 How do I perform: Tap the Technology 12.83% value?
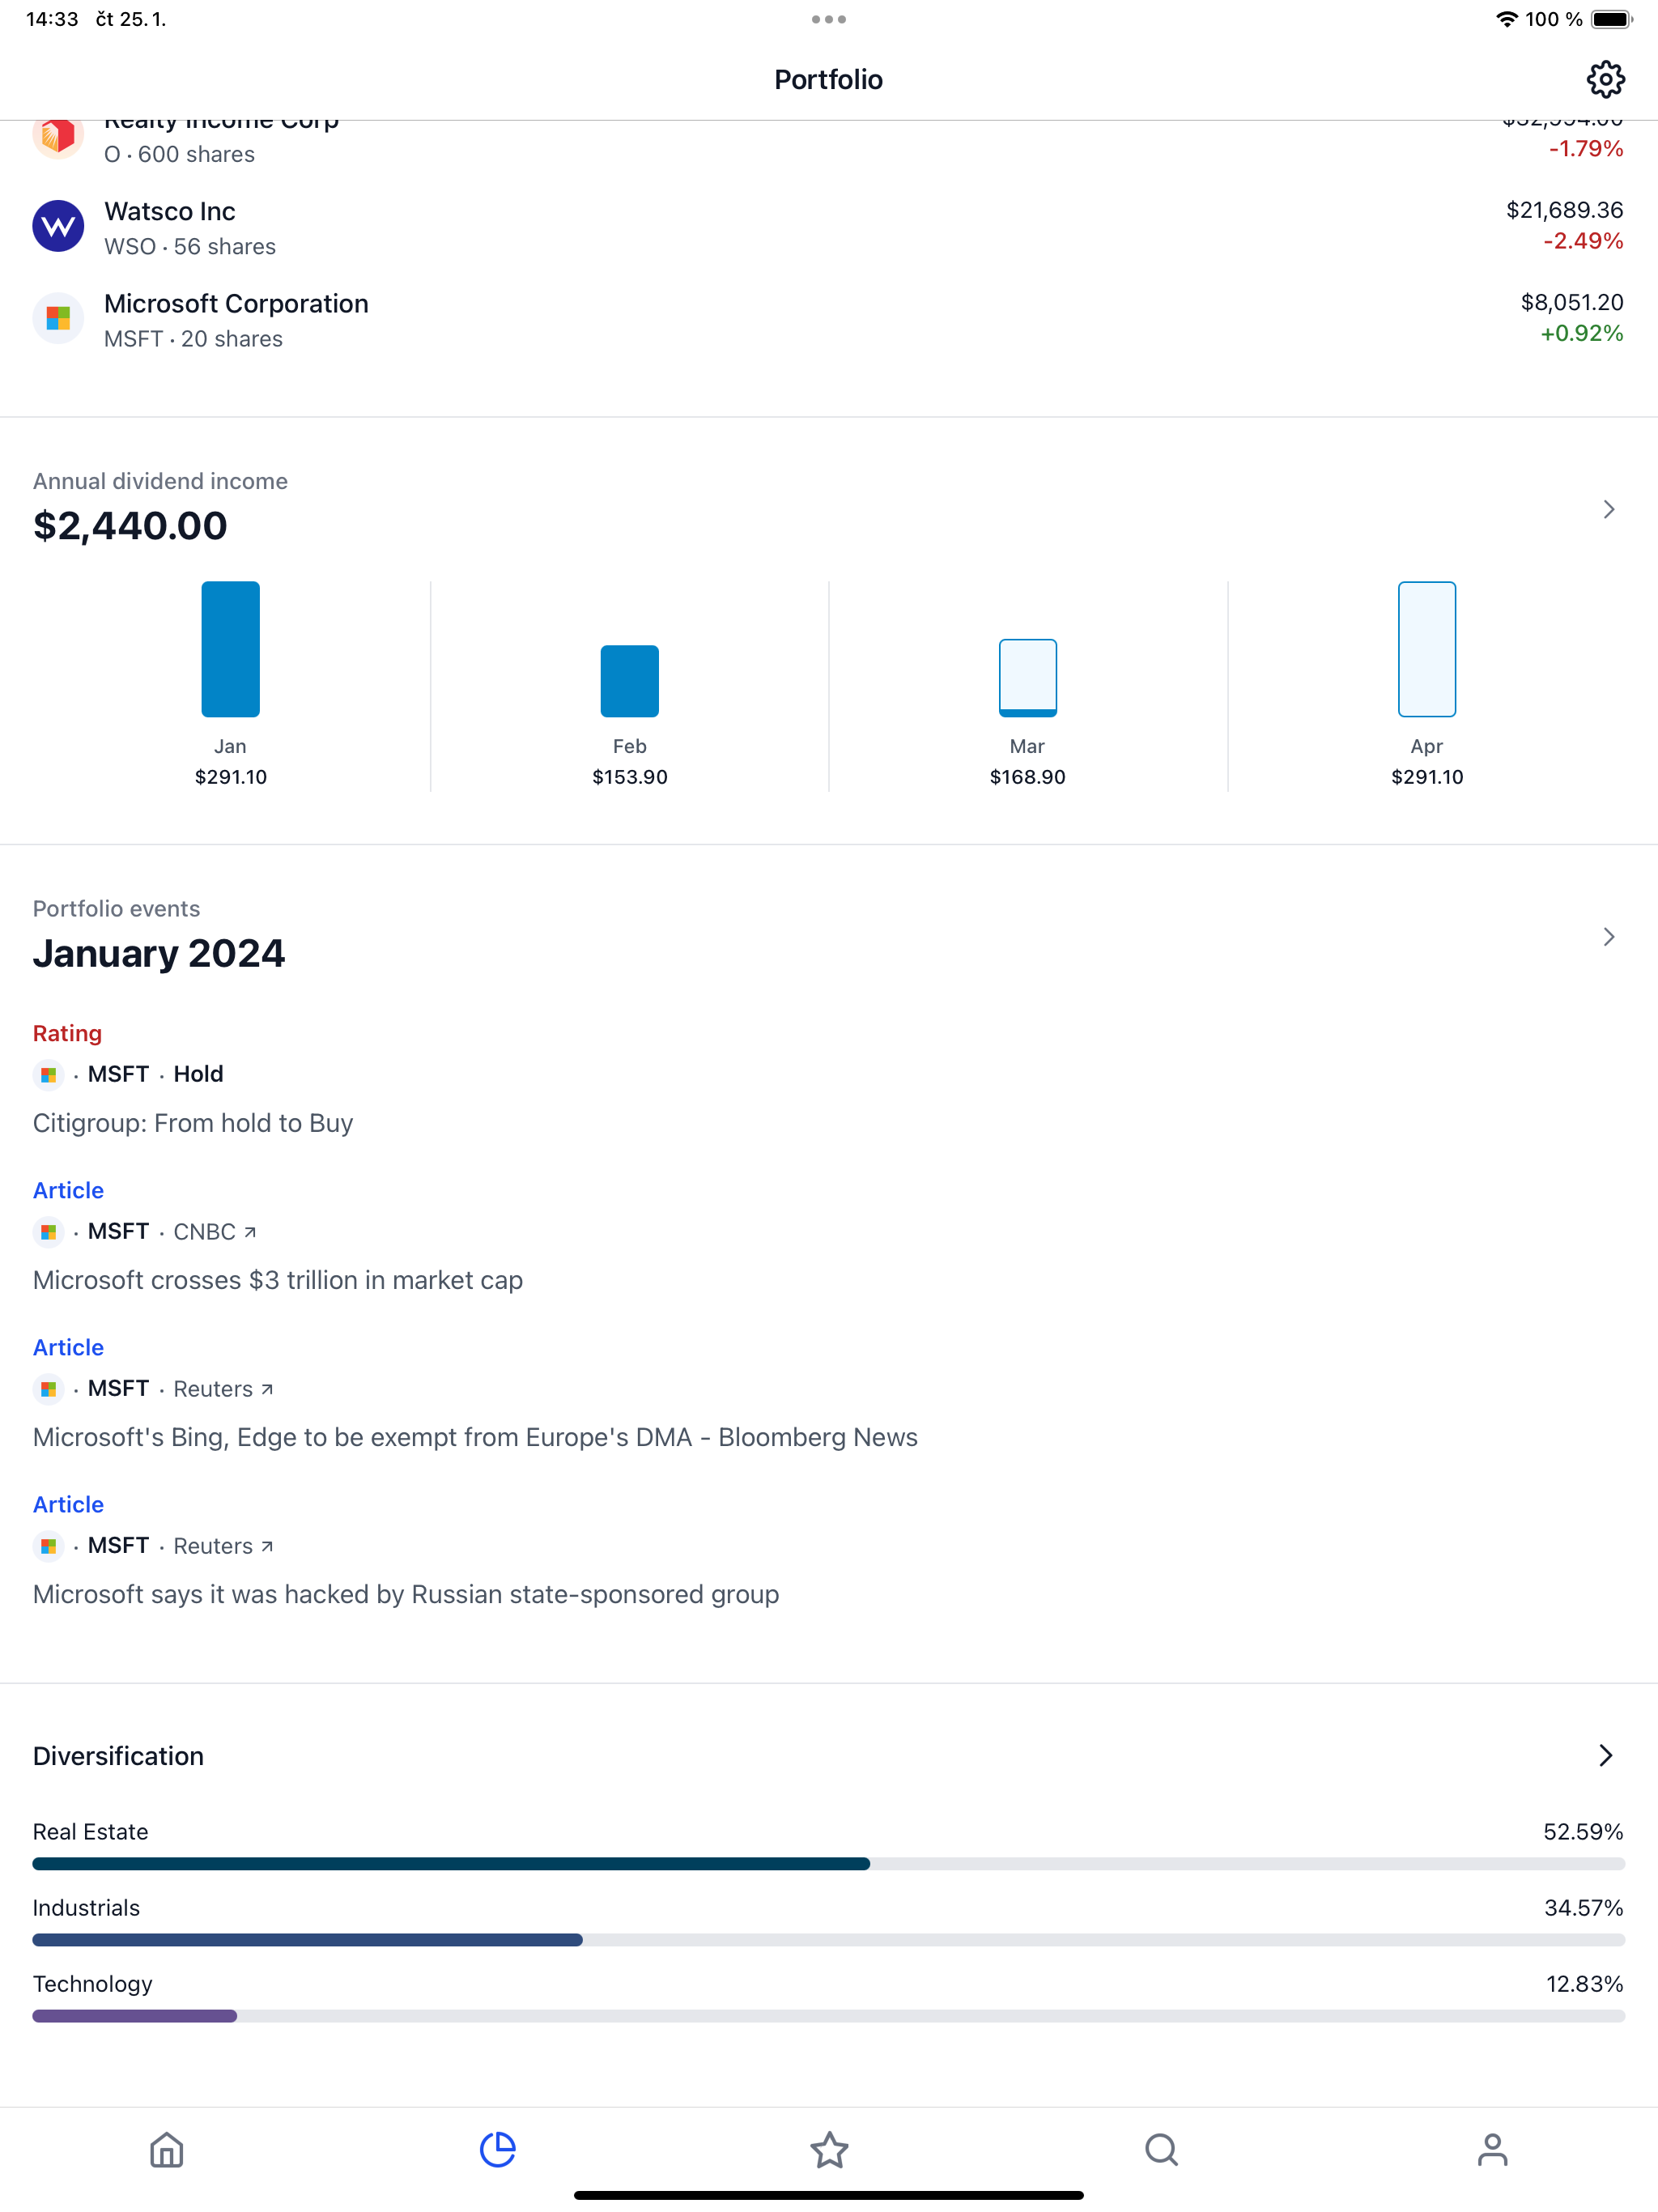click(x=1584, y=1984)
